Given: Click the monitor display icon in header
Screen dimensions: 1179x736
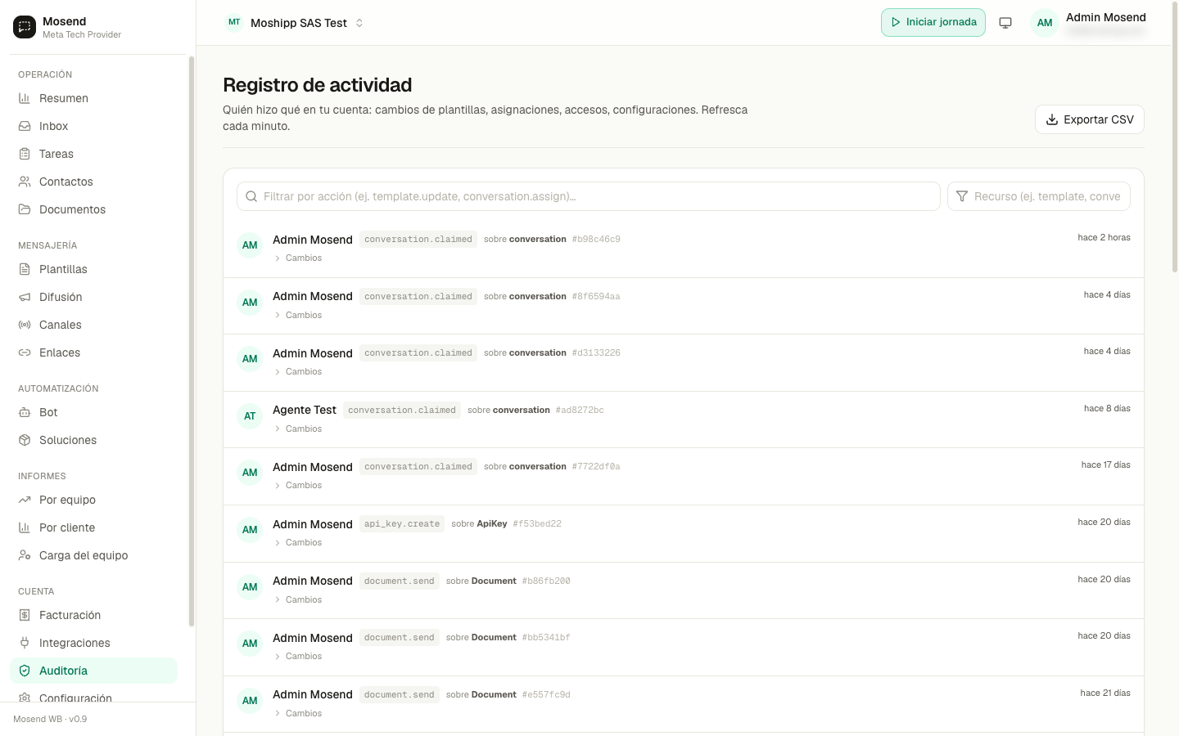Looking at the screenshot, I should [x=1005, y=23].
